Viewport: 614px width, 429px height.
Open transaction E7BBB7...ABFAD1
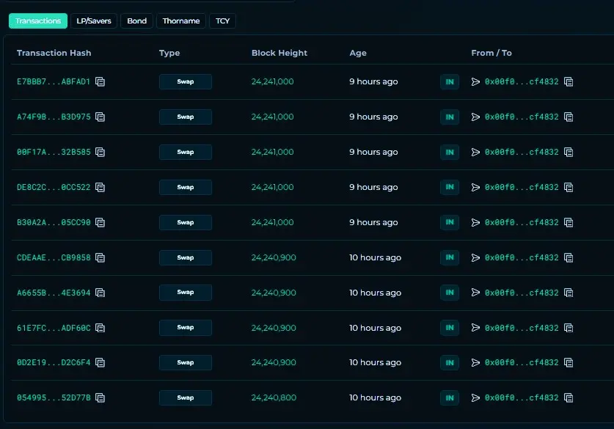54,81
